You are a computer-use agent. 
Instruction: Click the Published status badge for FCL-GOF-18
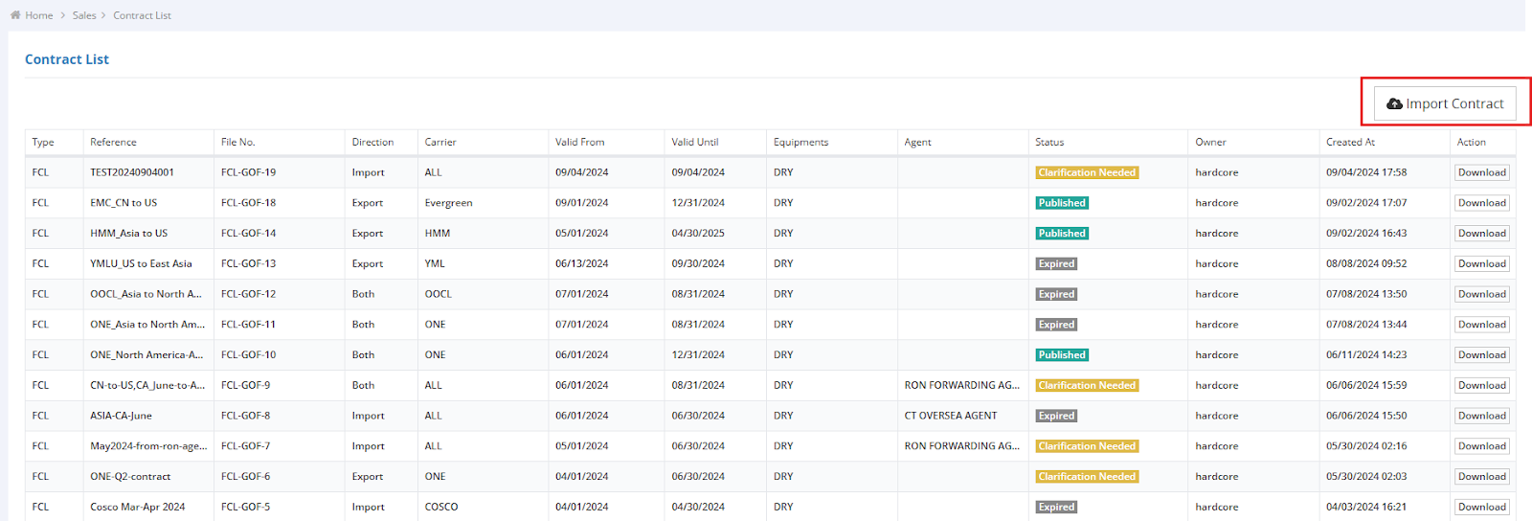[1062, 203]
